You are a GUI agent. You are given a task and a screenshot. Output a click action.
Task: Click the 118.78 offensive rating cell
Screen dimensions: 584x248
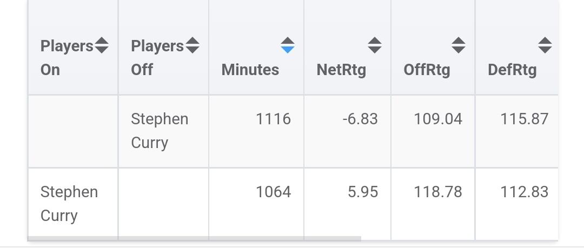pos(438,192)
